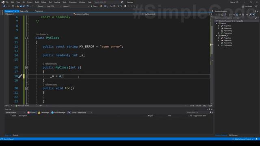Click the Solution Explorer refresh icon

(237, 15)
